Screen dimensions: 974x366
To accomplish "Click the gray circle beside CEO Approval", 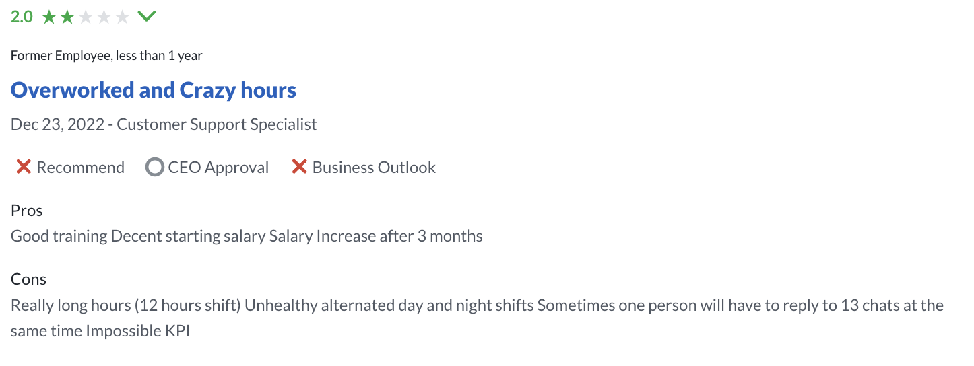I will [155, 167].
